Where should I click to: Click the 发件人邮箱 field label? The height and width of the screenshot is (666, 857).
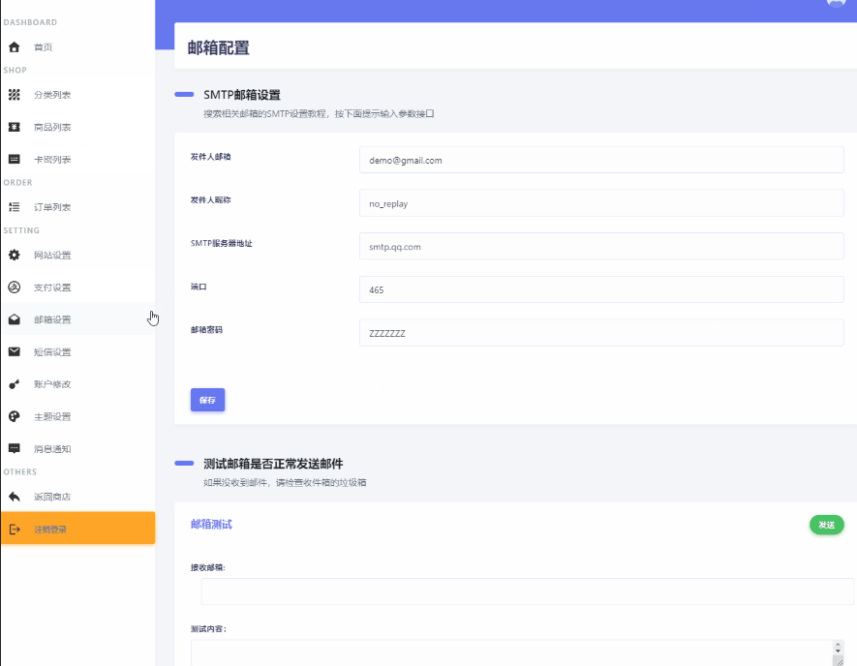[210, 157]
